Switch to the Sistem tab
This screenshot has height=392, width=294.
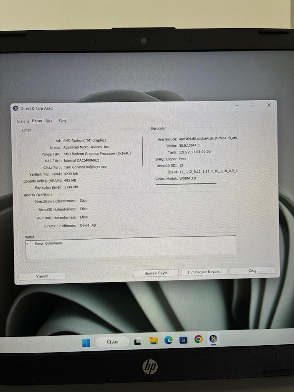tap(23, 121)
